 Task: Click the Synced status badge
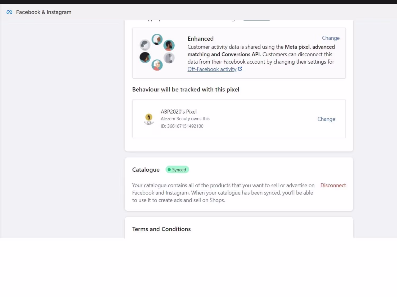[x=177, y=170]
